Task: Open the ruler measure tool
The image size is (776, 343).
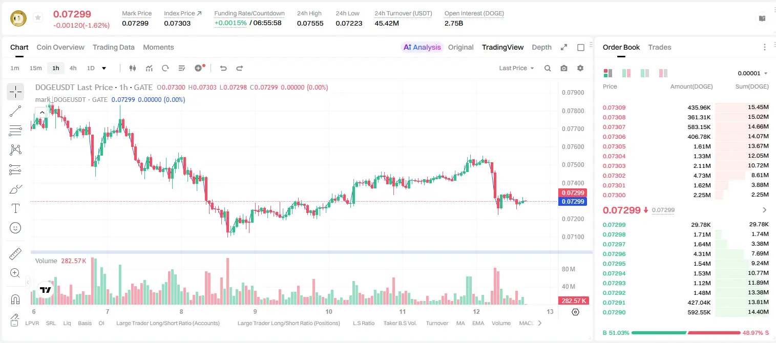Action: [x=15, y=254]
